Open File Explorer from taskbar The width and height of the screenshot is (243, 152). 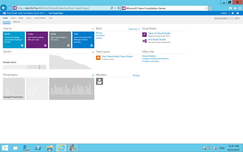coord(50,148)
